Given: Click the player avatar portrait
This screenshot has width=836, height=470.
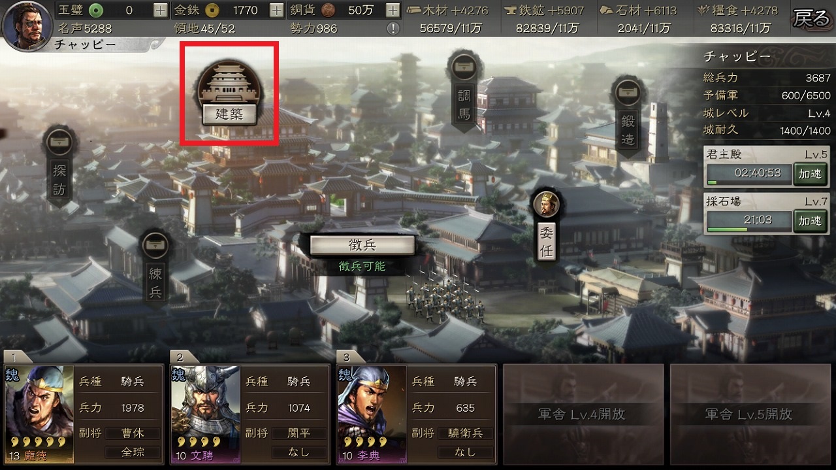Looking at the screenshot, I should tap(27, 22).
